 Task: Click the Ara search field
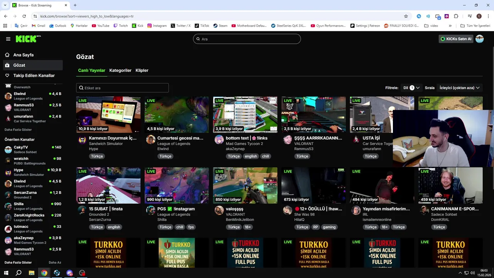[247, 39]
